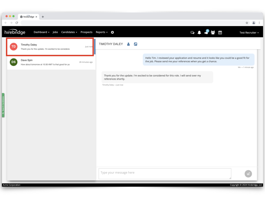
Task: Select the Dave Spin conversation
Action: tap(51, 62)
